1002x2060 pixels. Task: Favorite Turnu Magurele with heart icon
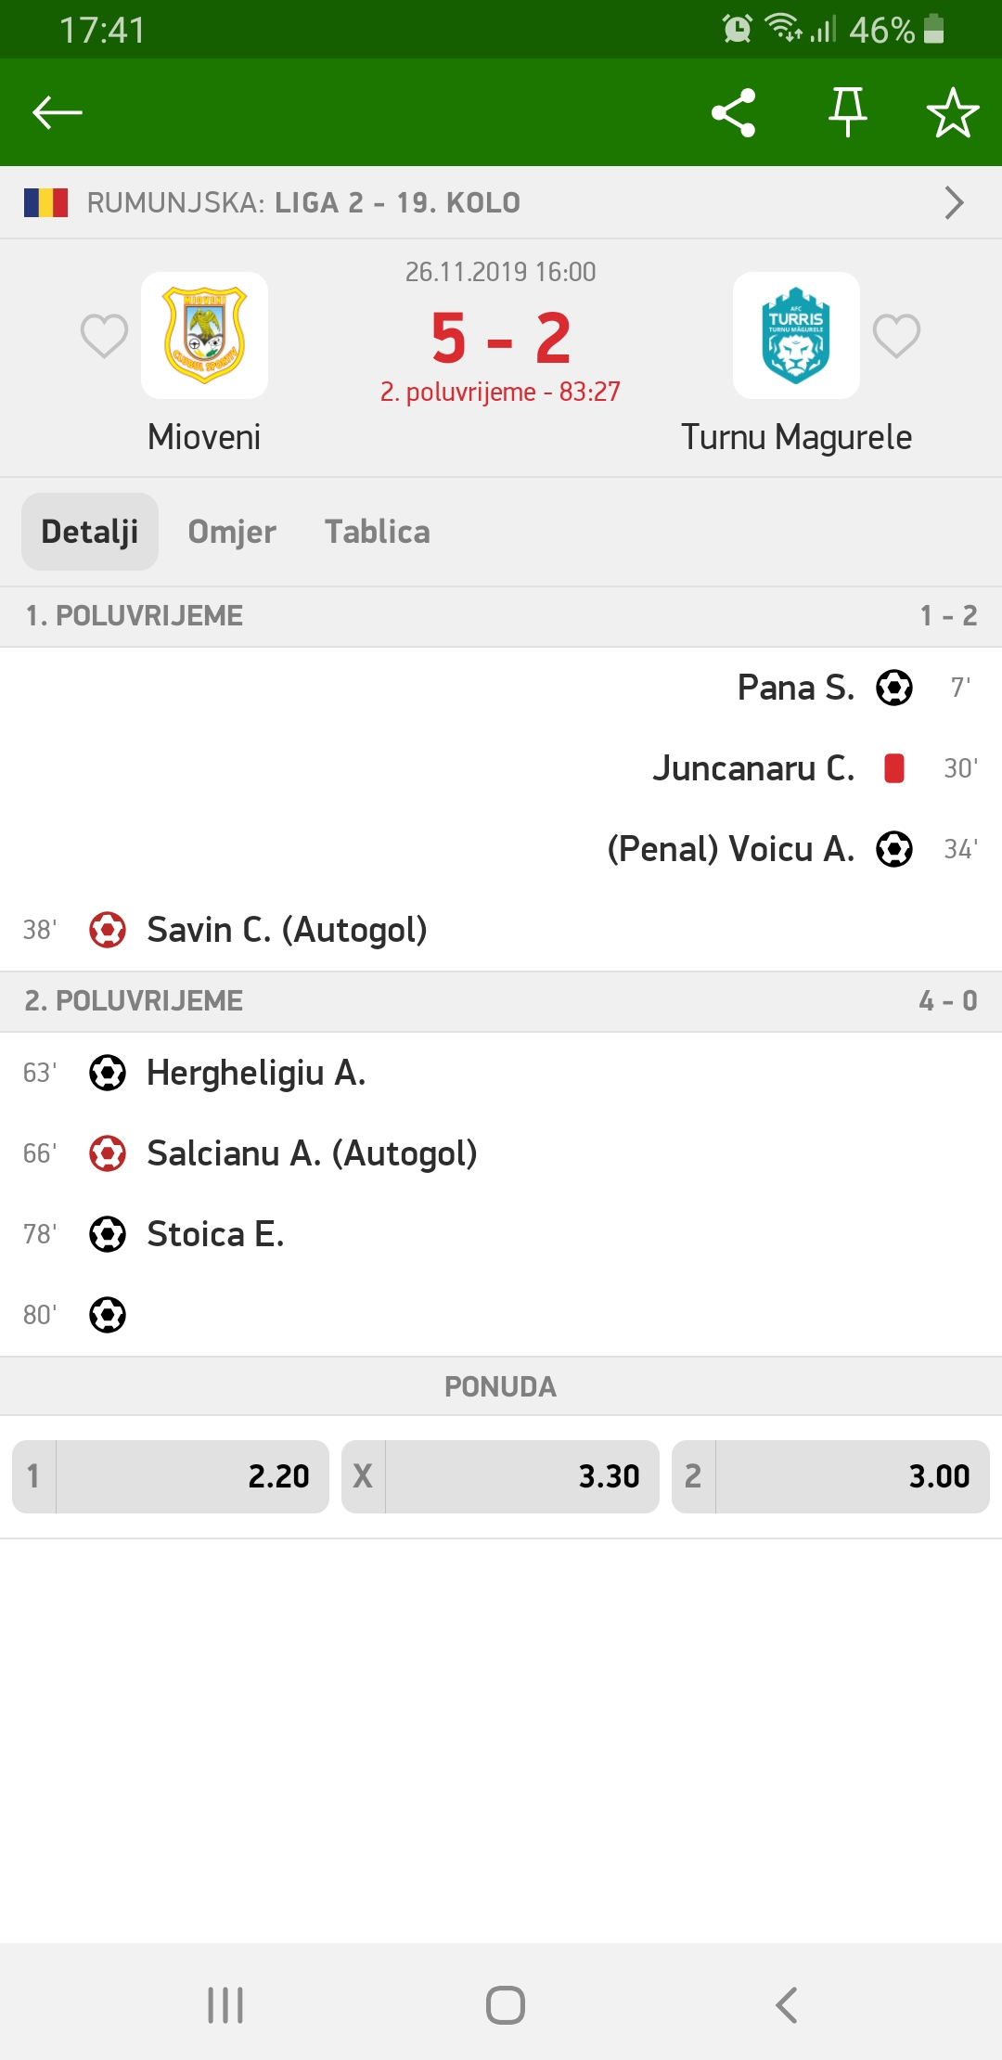pos(896,336)
